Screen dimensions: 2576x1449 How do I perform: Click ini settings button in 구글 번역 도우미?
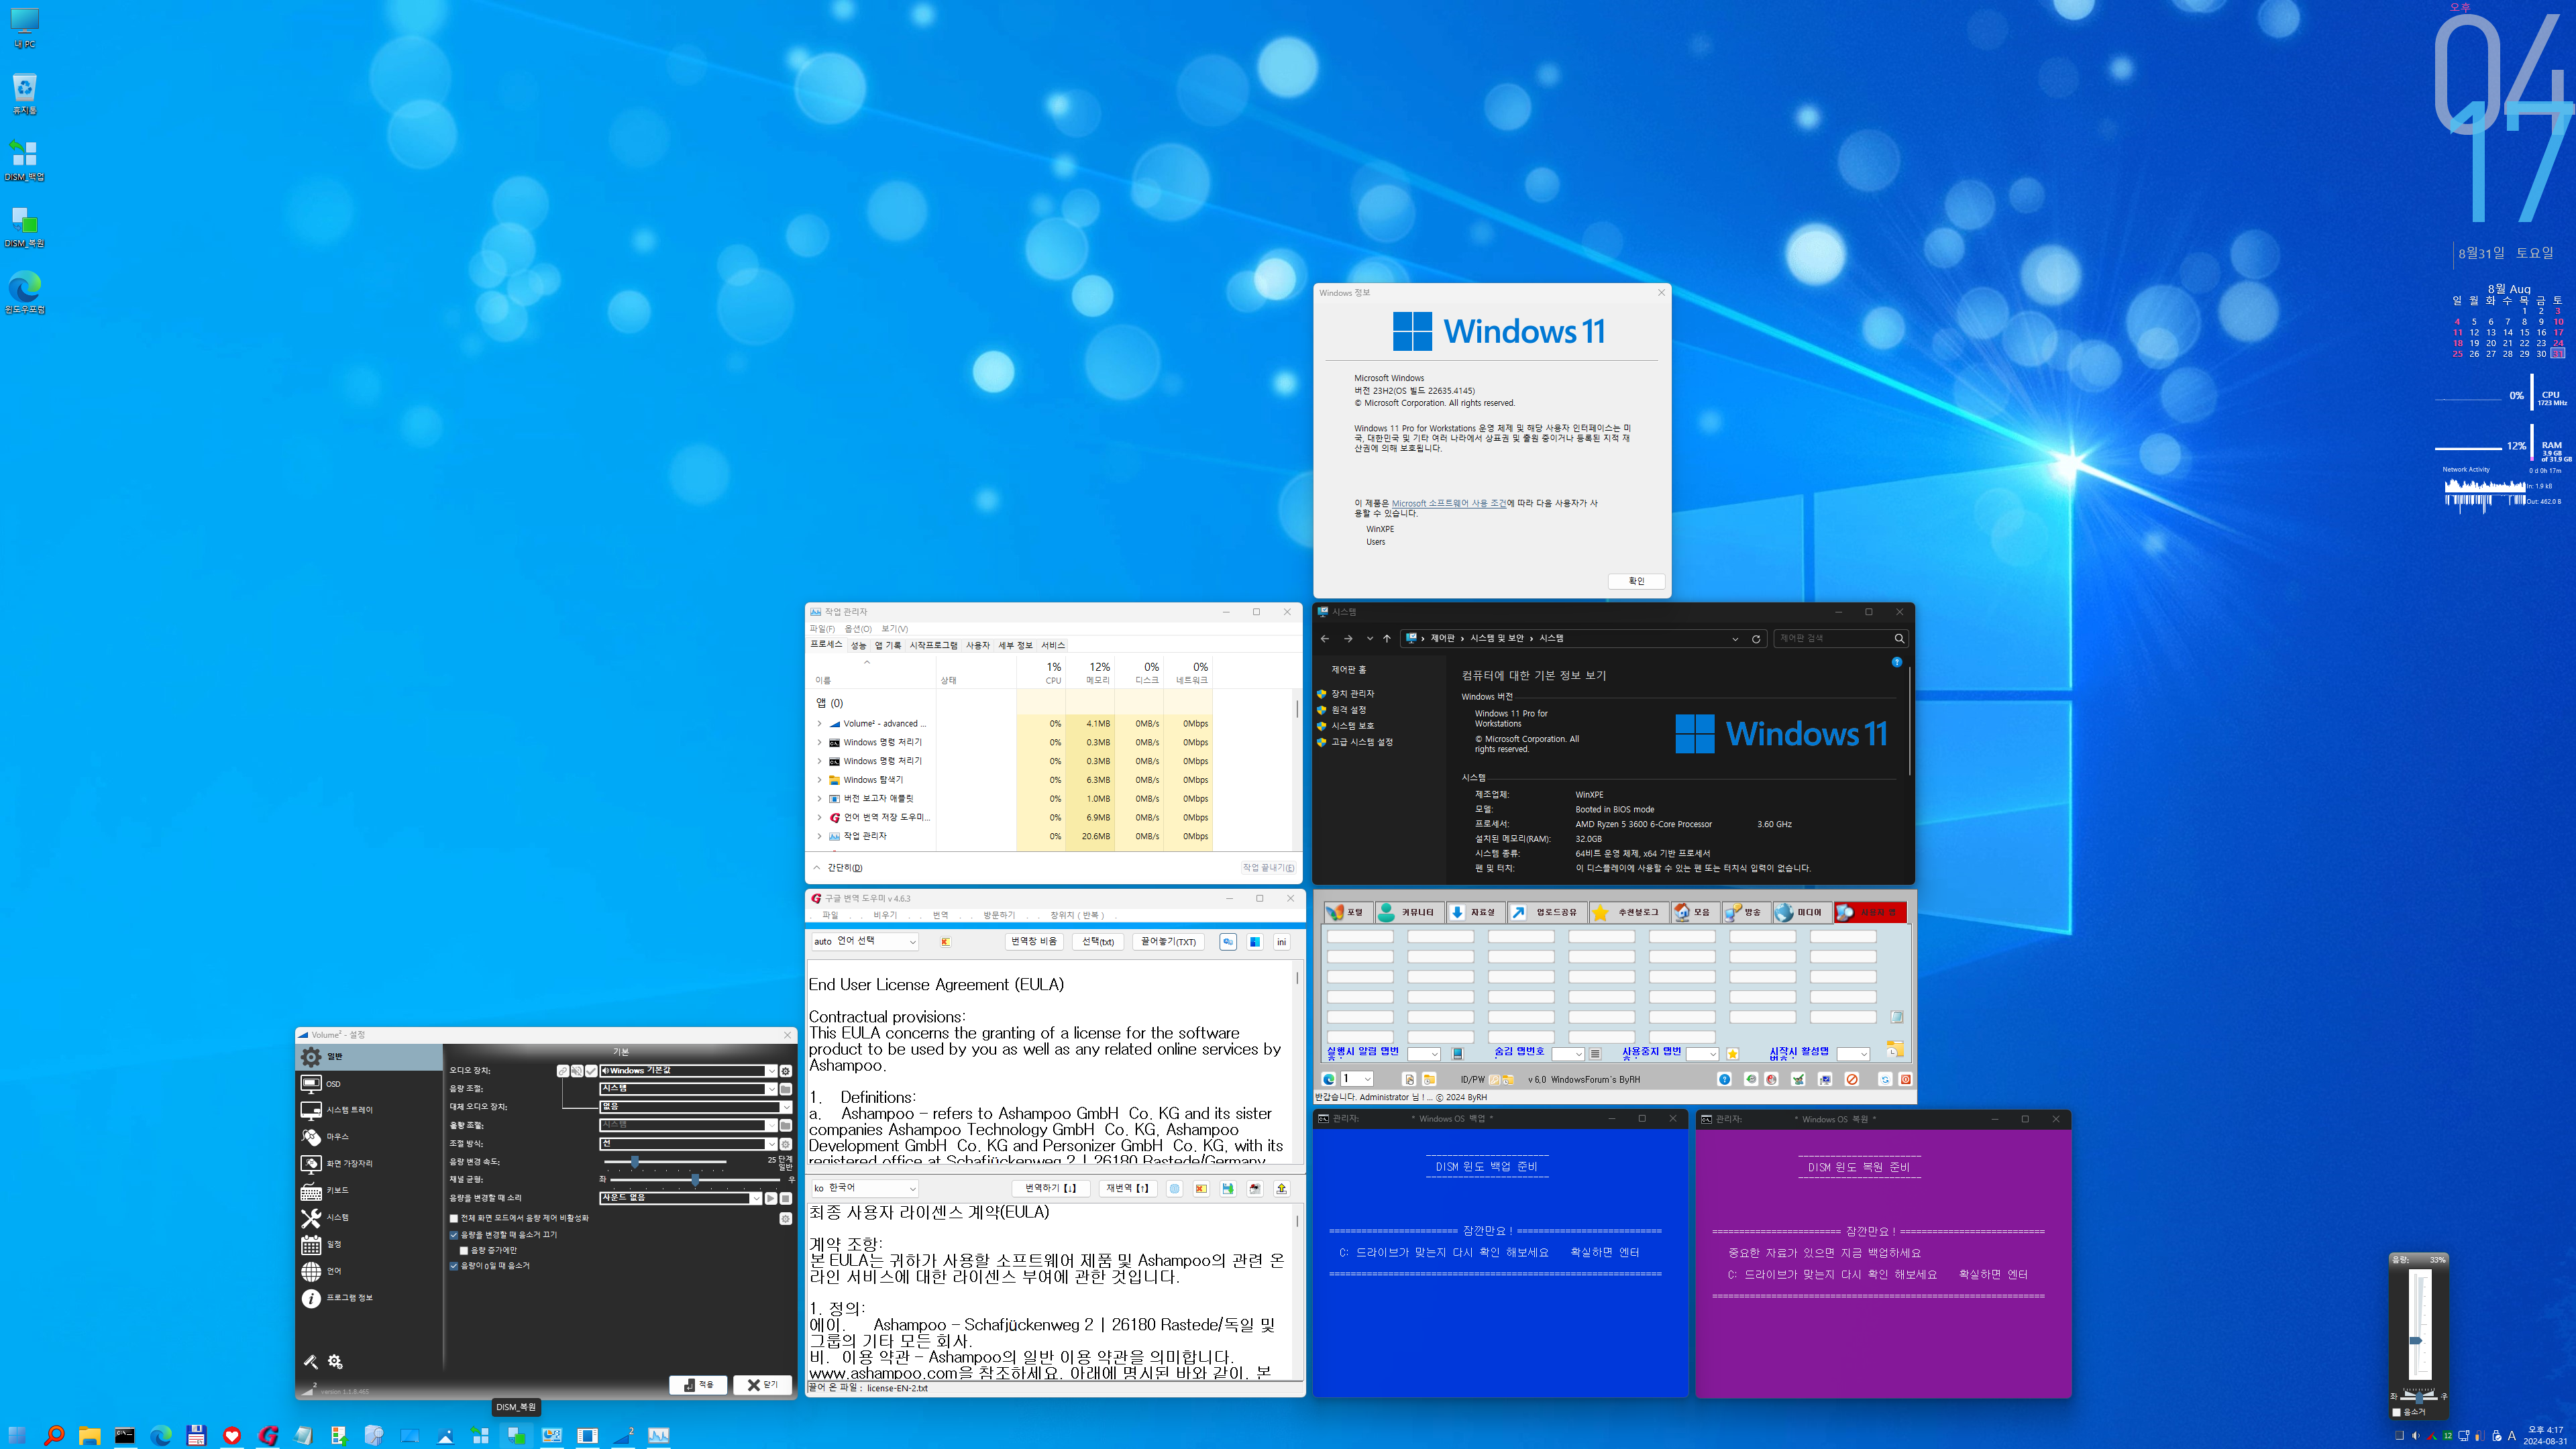tap(1281, 942)
